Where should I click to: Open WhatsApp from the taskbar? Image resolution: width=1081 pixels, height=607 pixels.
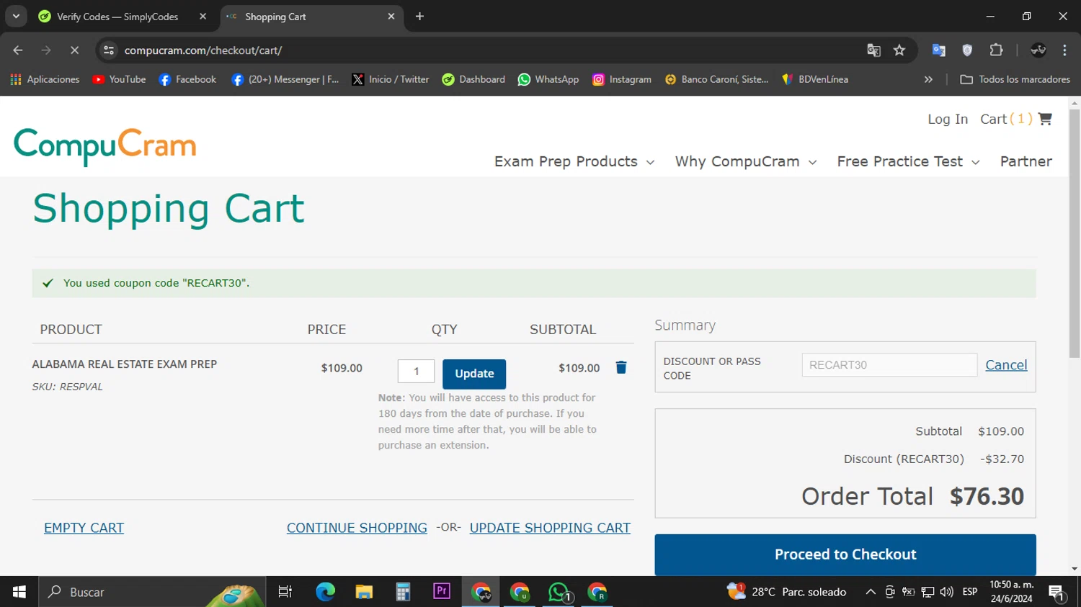(x=559, y=592)
